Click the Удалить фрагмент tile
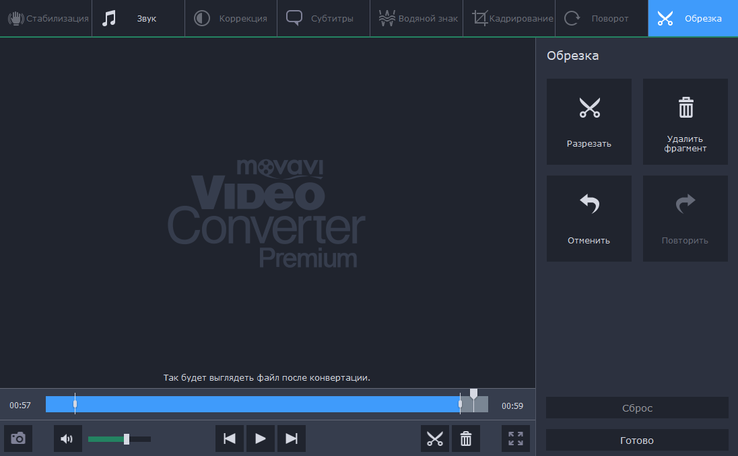The width and height of the screenshot is (738, 456). click(685, 122)
